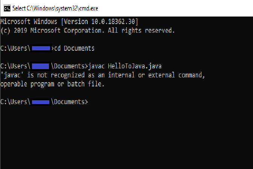The height and width of the screenshot is (169, 253).
Task: Click the empty black terminal area below the last prompt
Action: click(126, 137)
